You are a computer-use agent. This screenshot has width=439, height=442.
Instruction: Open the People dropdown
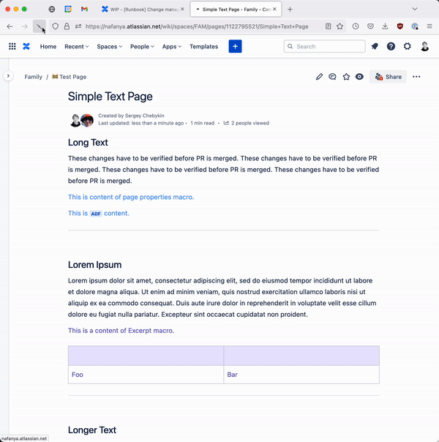[x=142, y=47]
